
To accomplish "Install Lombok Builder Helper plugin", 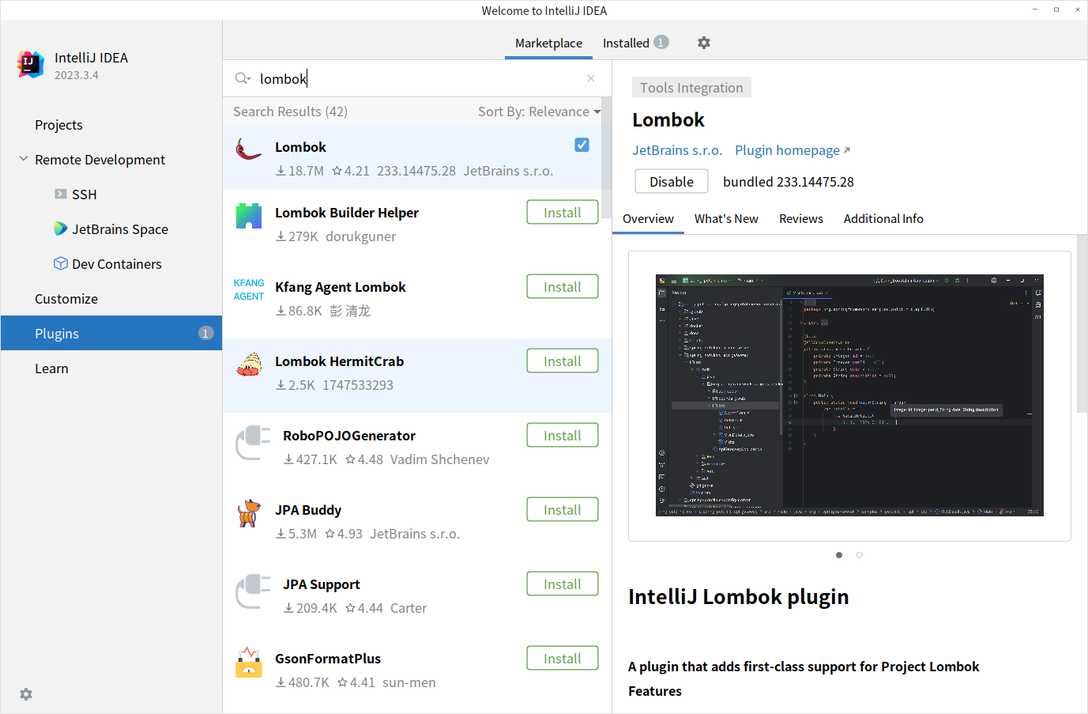I will (x=563, y=212).
